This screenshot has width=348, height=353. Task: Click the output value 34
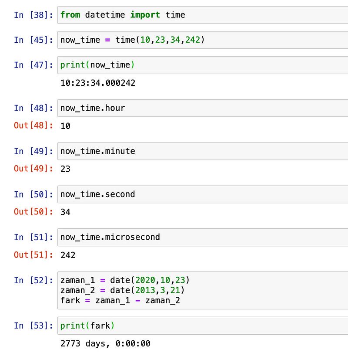point(65,212)
